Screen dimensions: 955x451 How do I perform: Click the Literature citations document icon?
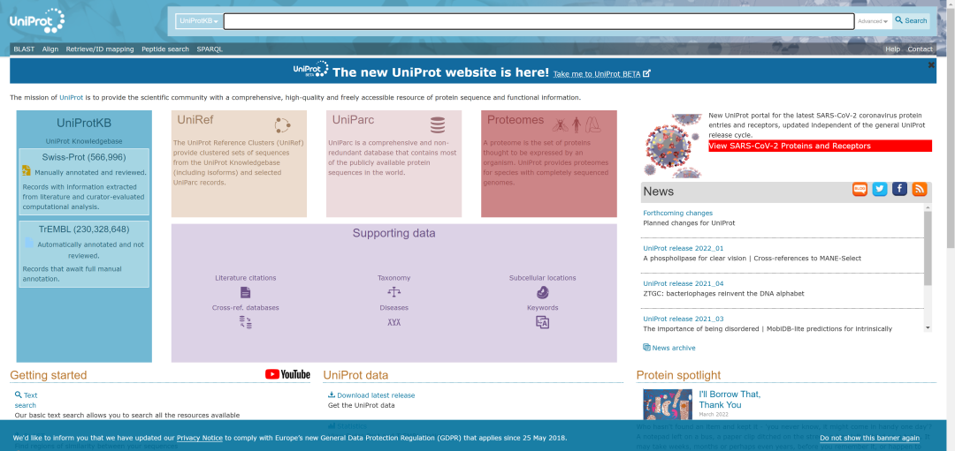pos(246,292)
